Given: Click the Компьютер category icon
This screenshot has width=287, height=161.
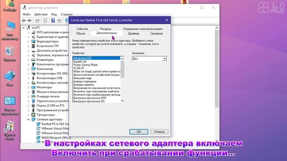Looking at the screenshot, I should point(33,69).
